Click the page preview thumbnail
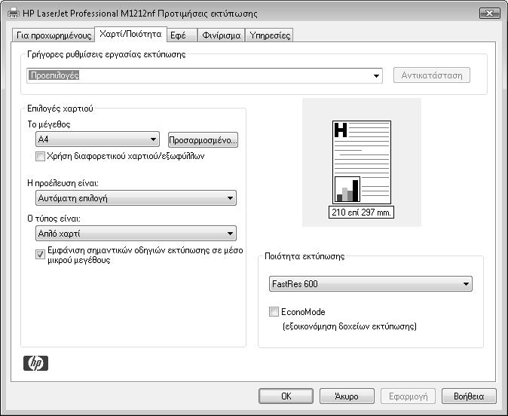 point(362,162)
